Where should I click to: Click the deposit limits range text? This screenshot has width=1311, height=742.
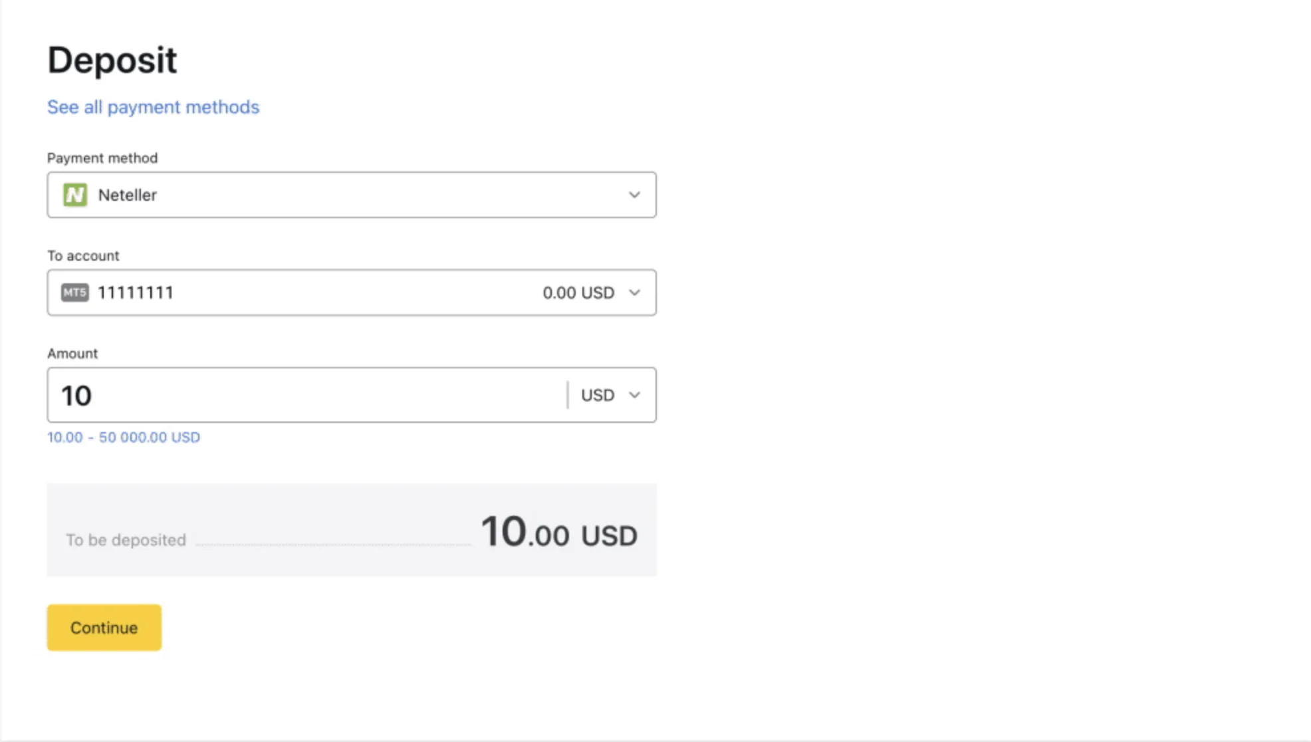pos(124,437)
